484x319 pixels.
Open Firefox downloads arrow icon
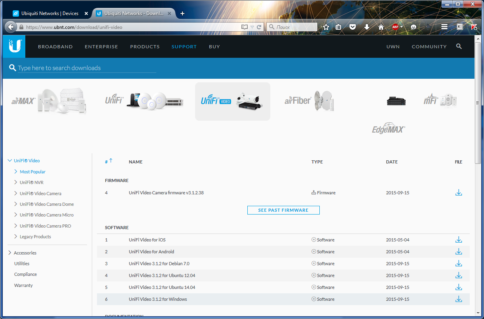(x=367, y=27)
